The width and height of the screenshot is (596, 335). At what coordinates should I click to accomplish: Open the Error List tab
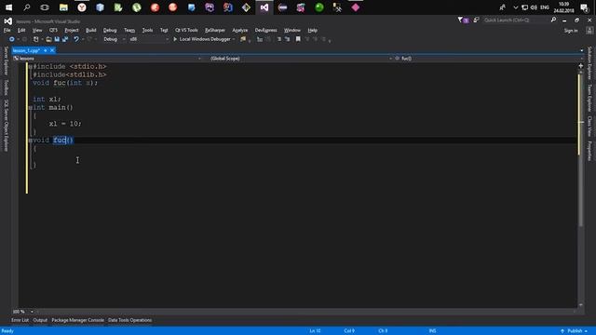click(20, 320)
